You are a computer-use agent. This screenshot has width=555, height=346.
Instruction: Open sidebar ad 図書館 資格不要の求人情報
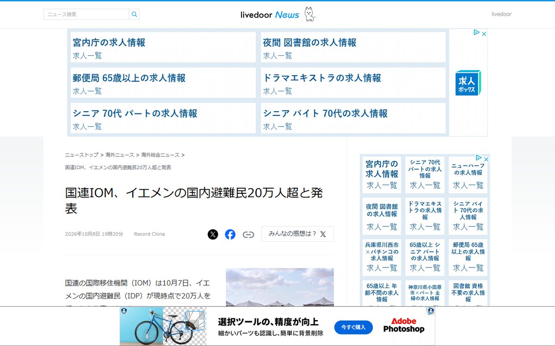click(x=468, y=293)
